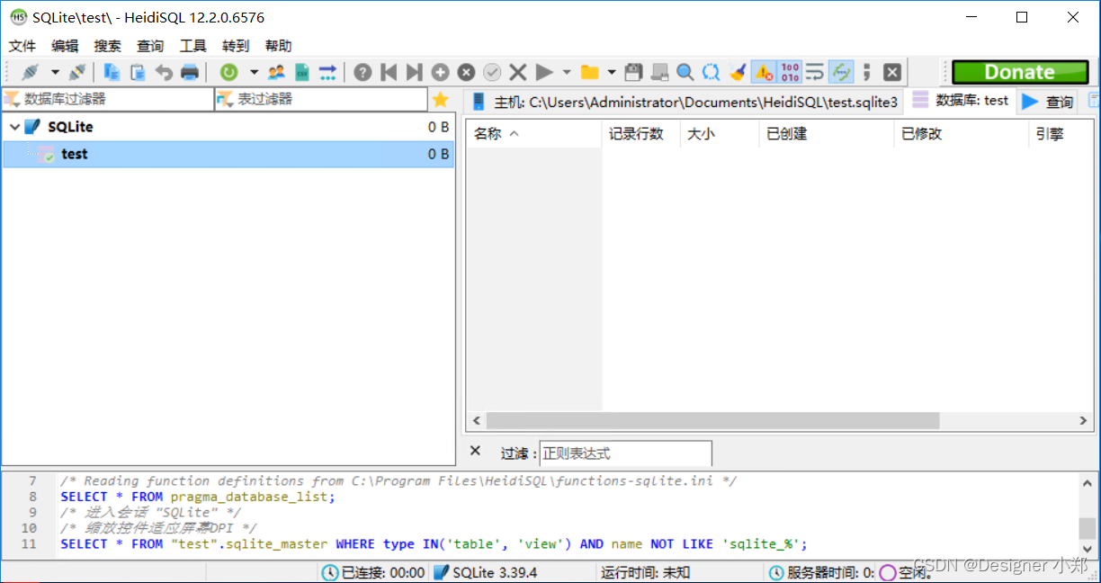1101x583 pixels.
Task: Switch to the 查询 query tab
Action: click(1049, 102)
